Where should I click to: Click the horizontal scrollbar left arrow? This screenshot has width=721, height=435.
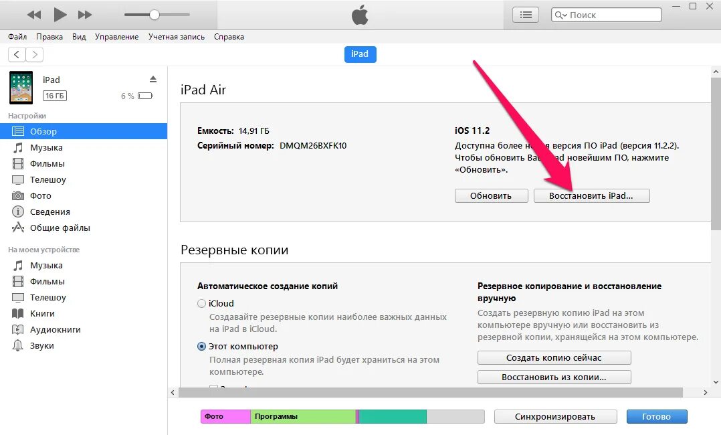(173, 393)
